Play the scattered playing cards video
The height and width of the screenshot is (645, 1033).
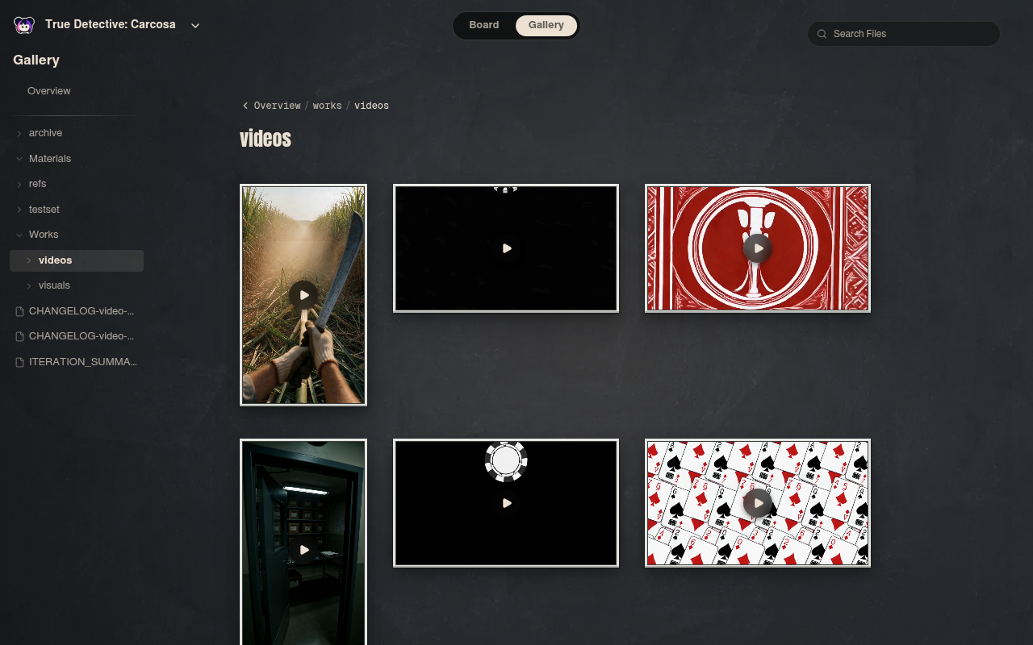758,503
